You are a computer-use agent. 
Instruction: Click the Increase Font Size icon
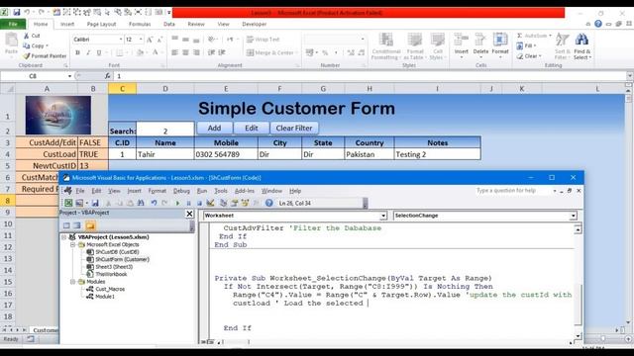(150, 40)
